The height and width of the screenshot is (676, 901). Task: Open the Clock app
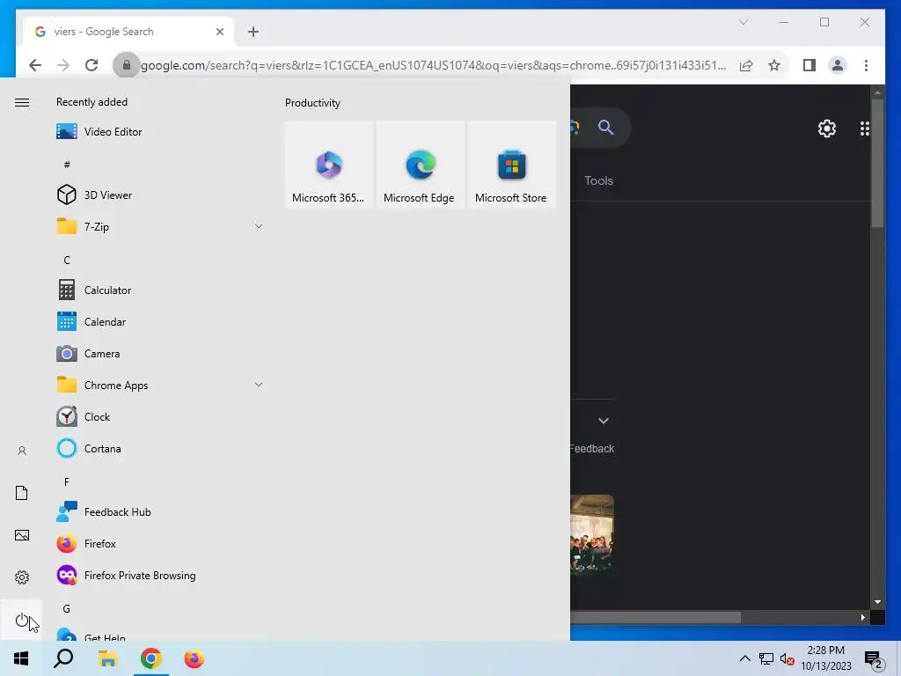[x=160, y=416]
